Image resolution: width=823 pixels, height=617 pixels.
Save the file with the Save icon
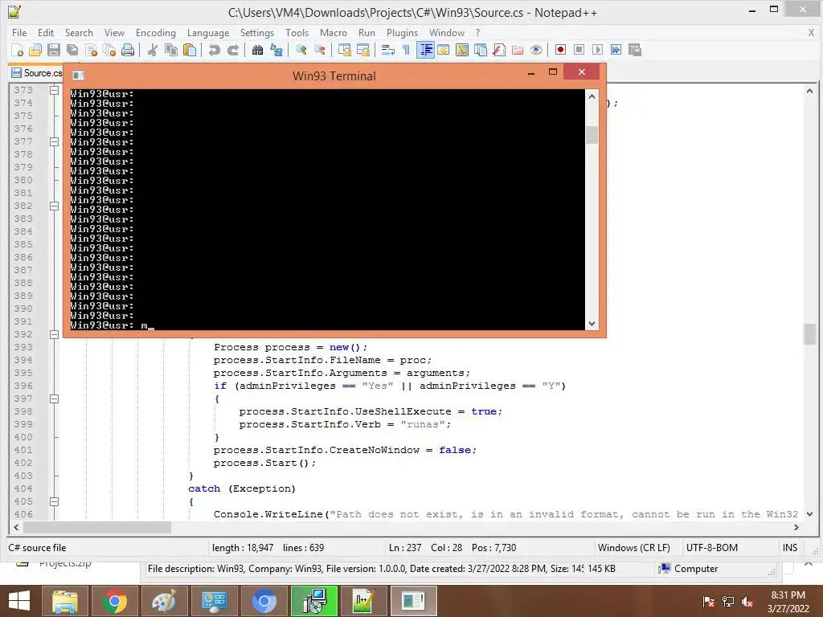[54, 50]
